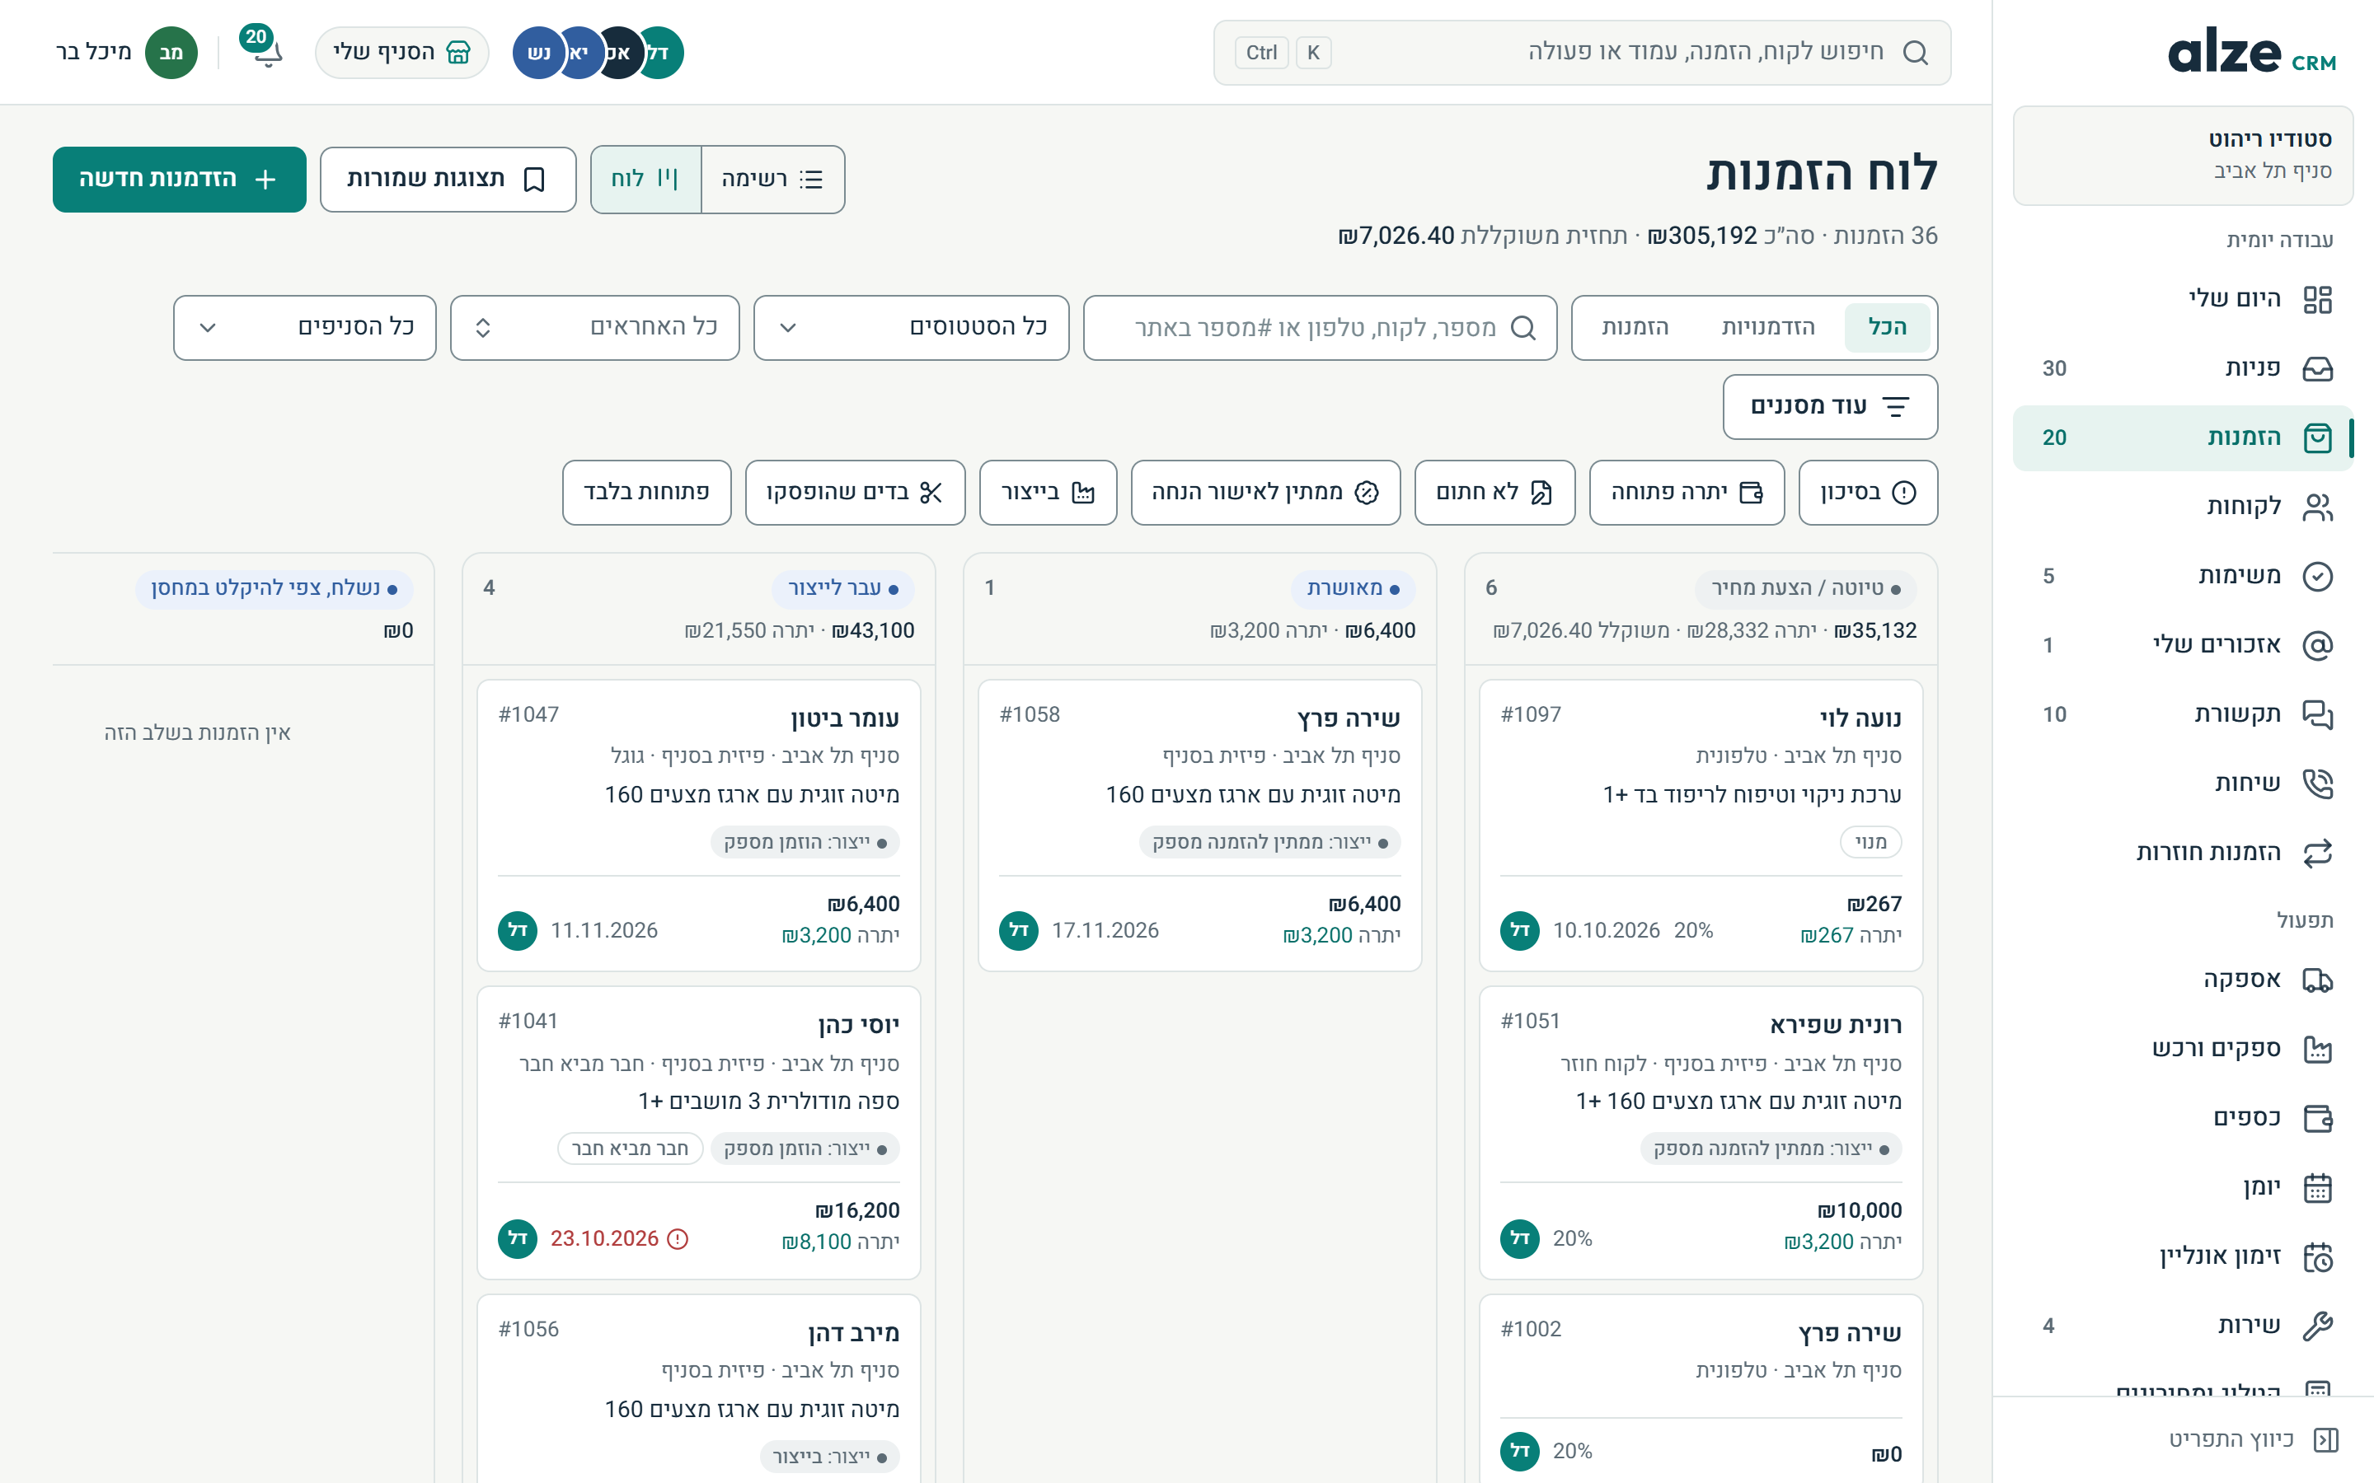Image resolution: width=2374 pixels, height=1483 pixels.
Task: Open כל הסניפים branches dropdown
Action: 305,328
